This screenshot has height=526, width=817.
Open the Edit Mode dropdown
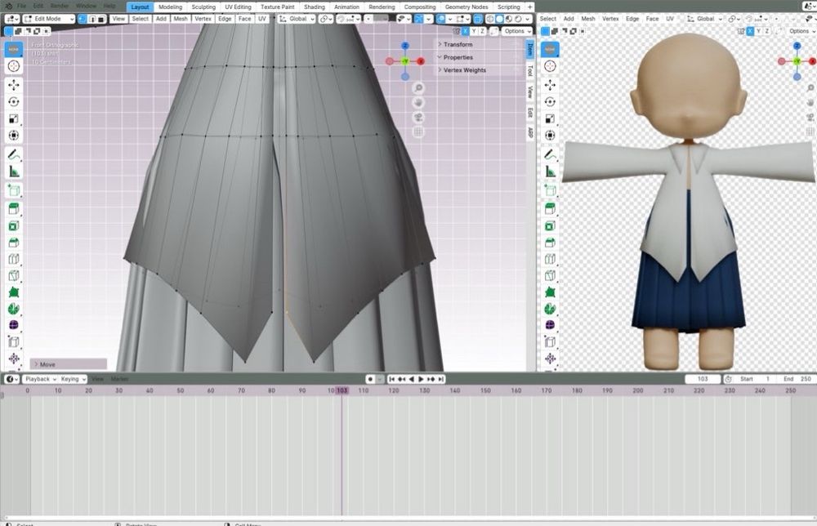(49, 19)
